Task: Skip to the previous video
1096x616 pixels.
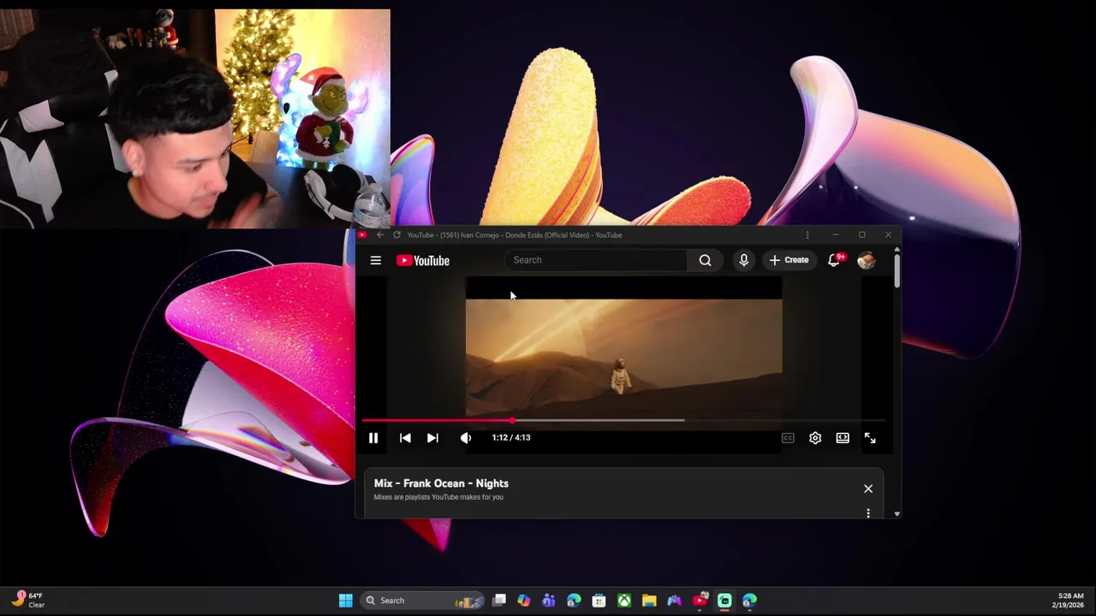Action: click(x=405, y=438)
